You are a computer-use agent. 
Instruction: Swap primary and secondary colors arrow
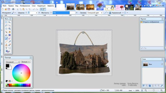tap(10, 65)
